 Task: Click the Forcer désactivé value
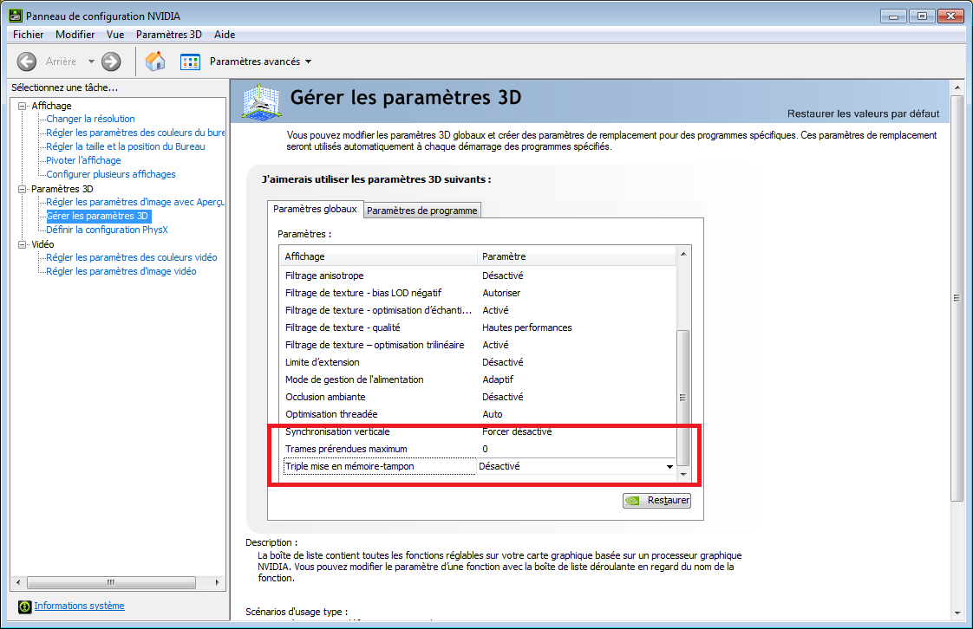517,432
